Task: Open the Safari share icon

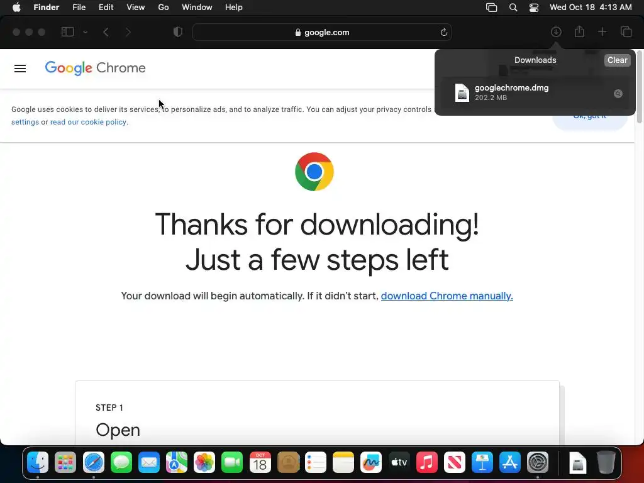Action: pos(579,31)
